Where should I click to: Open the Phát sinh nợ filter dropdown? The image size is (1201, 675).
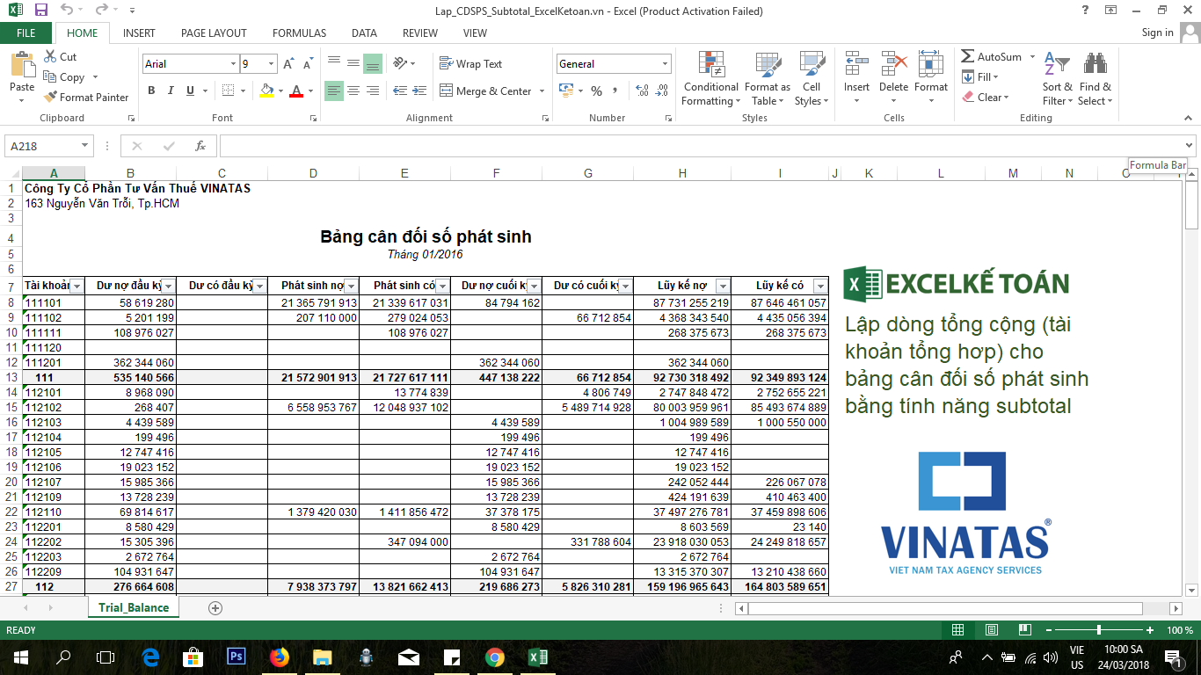click(x=351, y=286)
